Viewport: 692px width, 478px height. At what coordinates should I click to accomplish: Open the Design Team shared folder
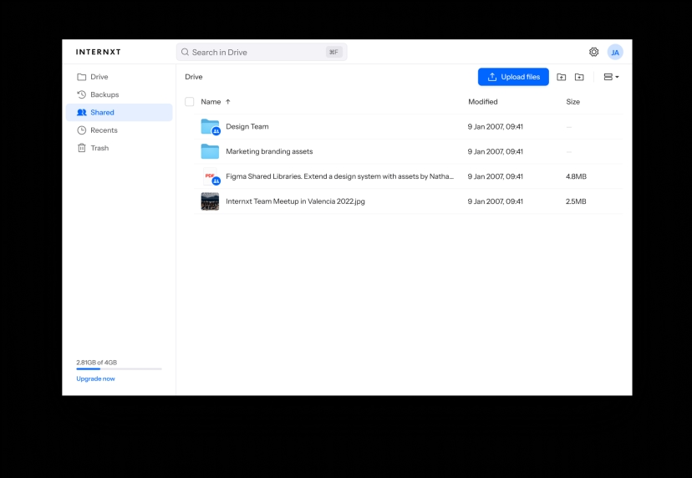(247, 127)
